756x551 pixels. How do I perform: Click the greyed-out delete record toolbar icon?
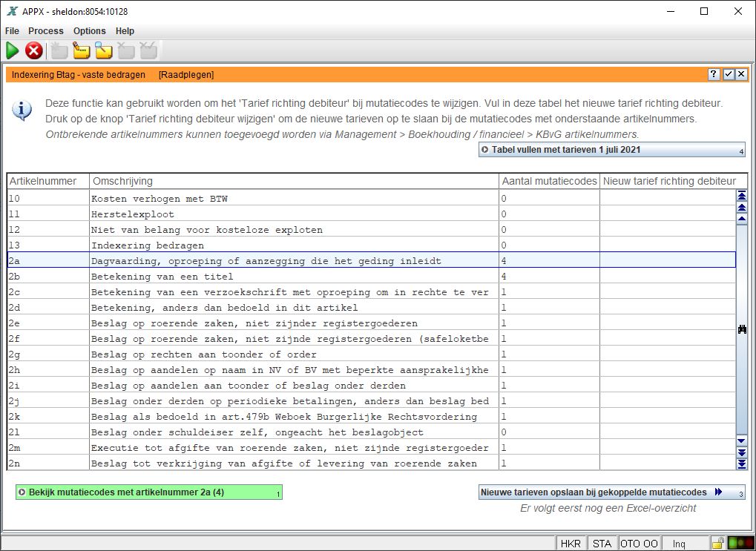126,50
